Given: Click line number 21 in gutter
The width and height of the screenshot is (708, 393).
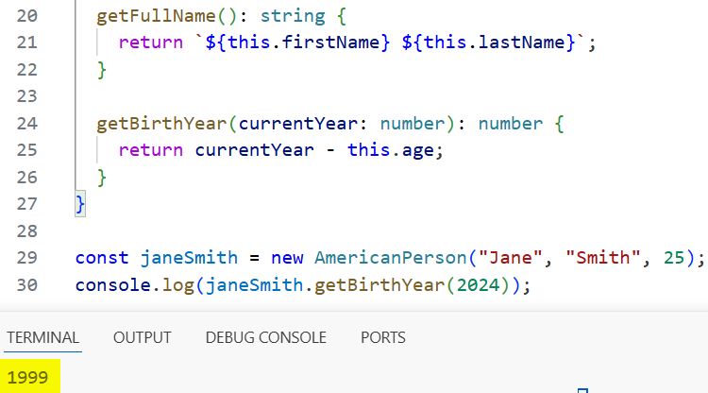Looking at the screenshot, I should tap(27, 43).
